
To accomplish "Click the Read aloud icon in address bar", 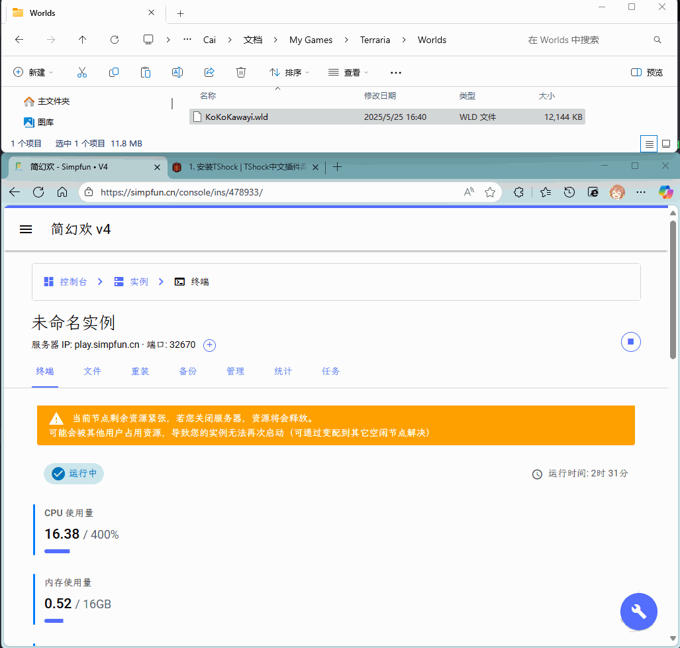I will (469, 192).
